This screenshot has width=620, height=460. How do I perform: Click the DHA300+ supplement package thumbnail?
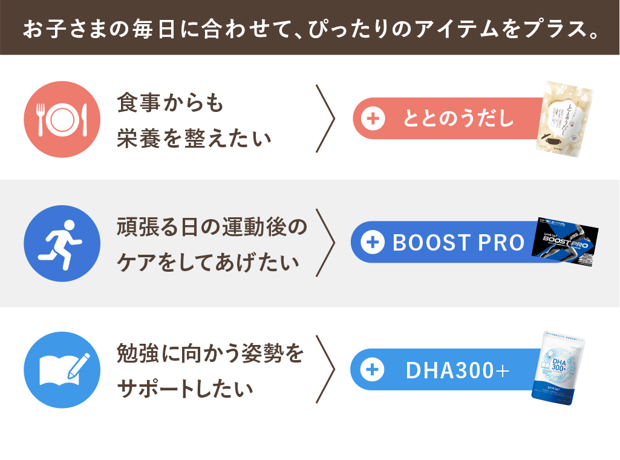point(558,368)
